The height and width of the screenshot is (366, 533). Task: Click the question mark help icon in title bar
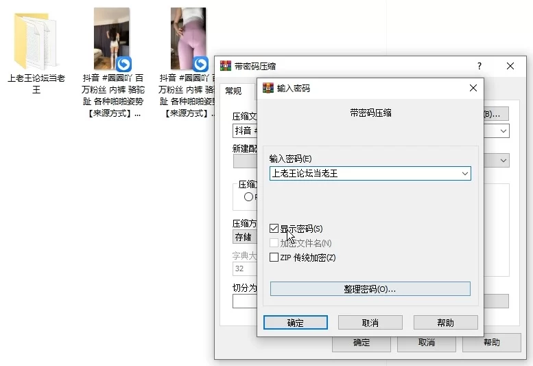[x=479, y=67]
